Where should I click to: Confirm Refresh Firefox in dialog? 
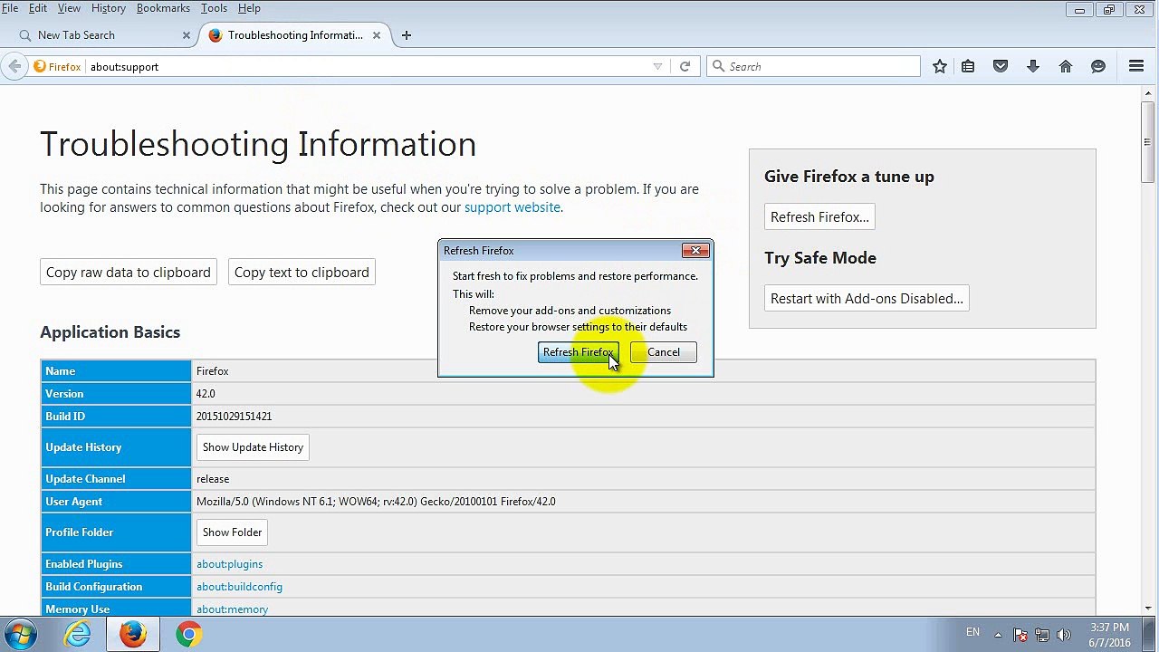579,352
